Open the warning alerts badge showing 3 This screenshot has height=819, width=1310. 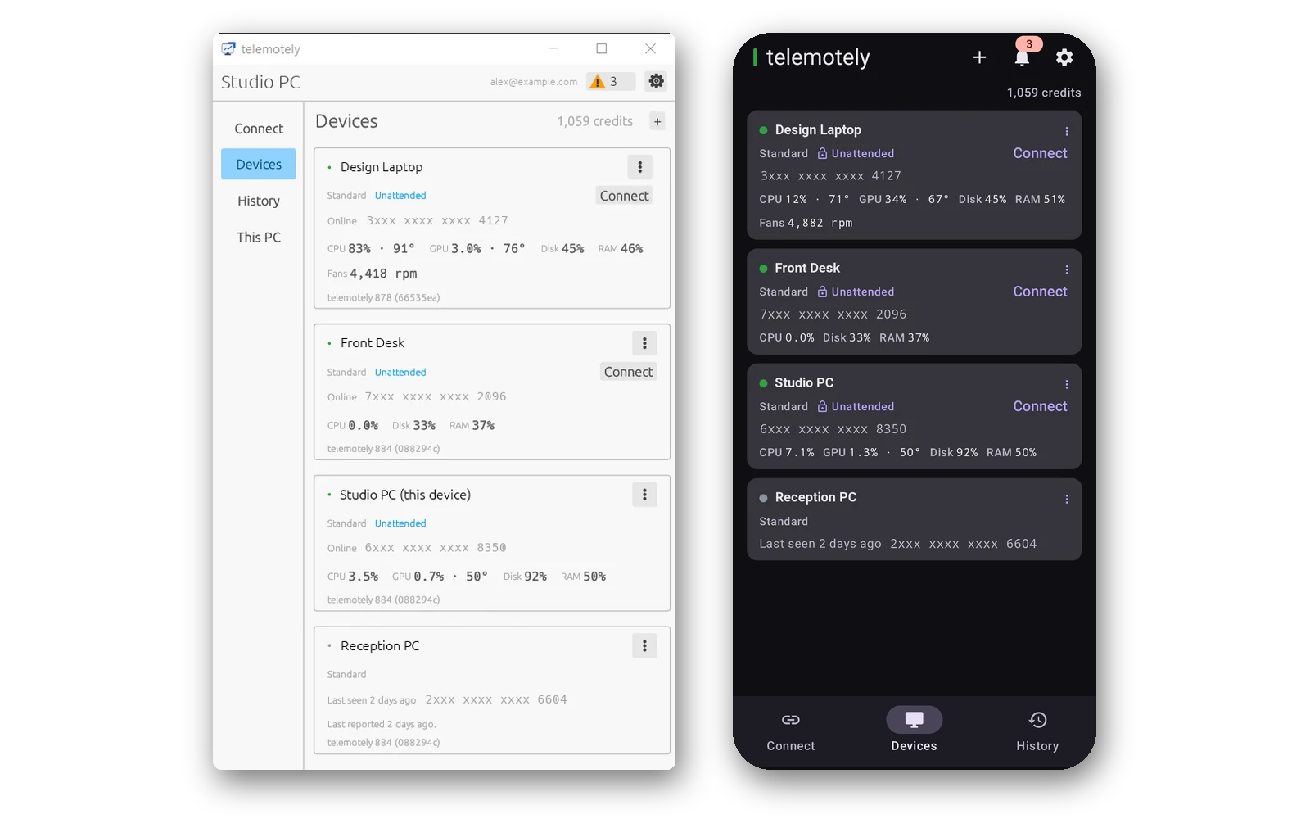point(611,81)
